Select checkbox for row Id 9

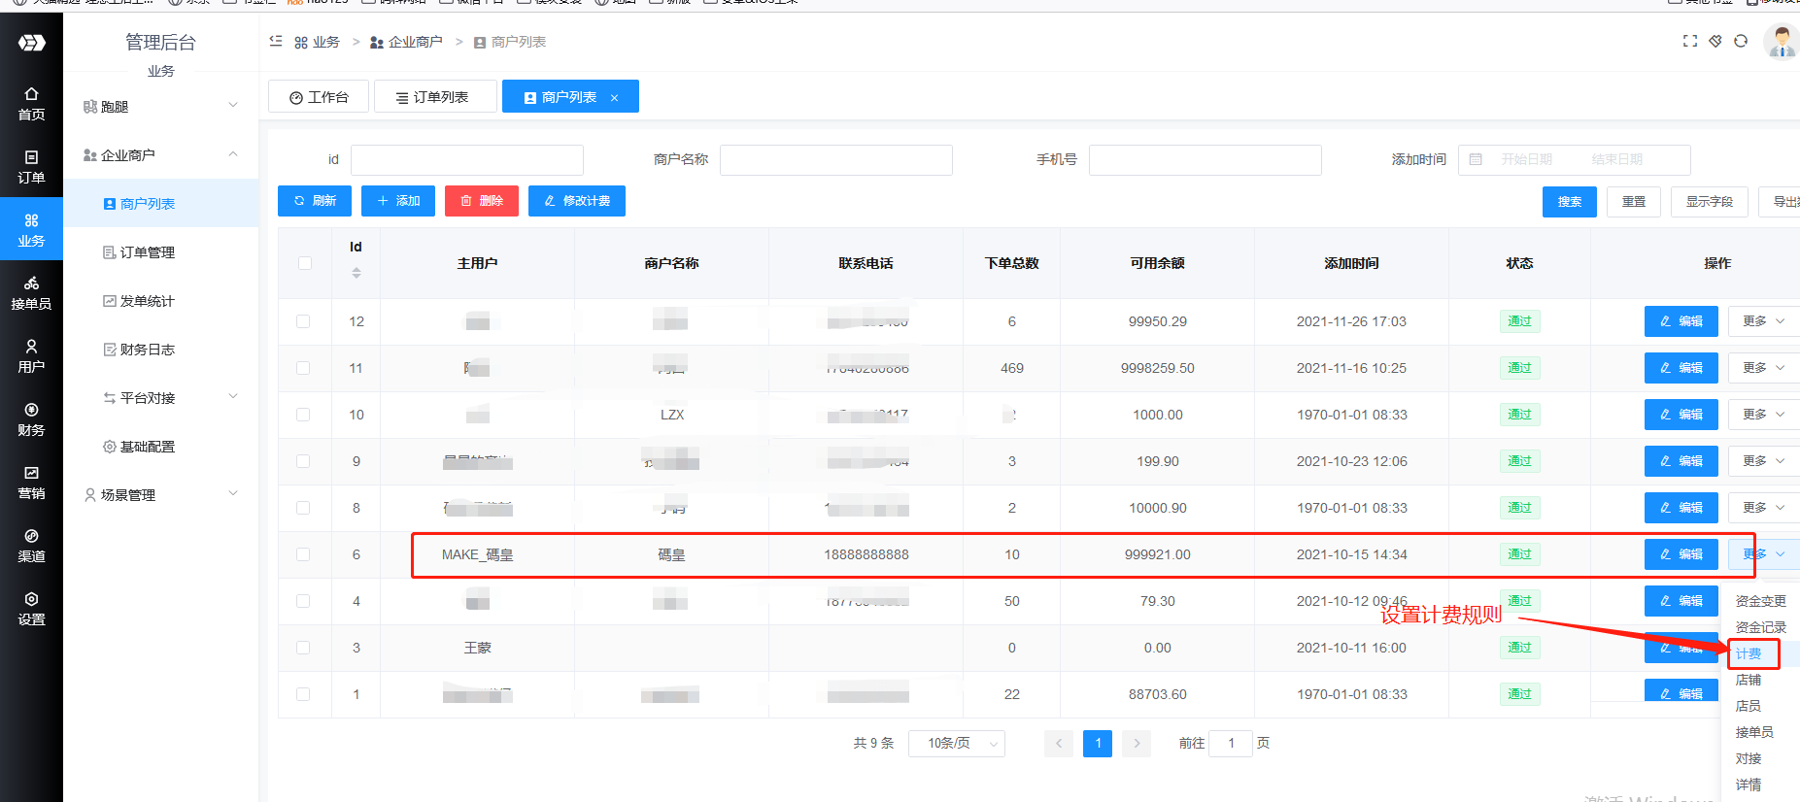[x=303, y=461]
